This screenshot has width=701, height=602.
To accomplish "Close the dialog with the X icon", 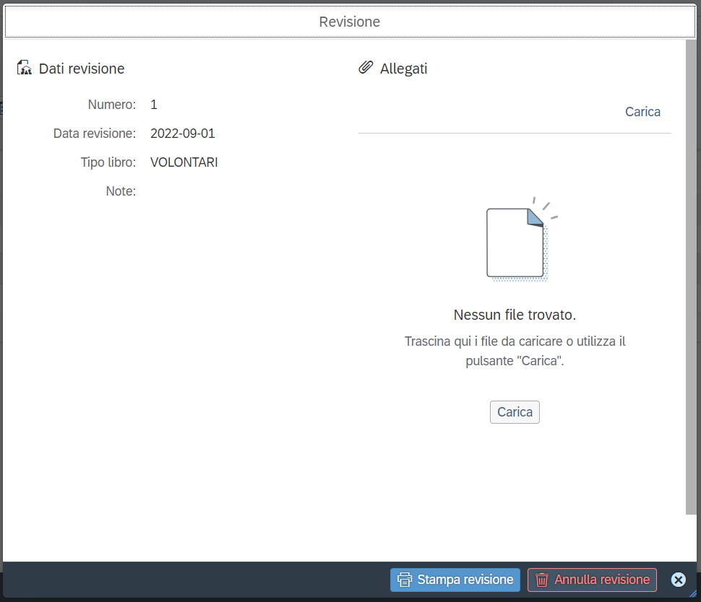I will pos(678,580).
